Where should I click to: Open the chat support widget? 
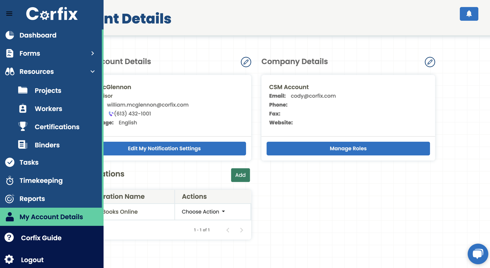pos(478,254)
